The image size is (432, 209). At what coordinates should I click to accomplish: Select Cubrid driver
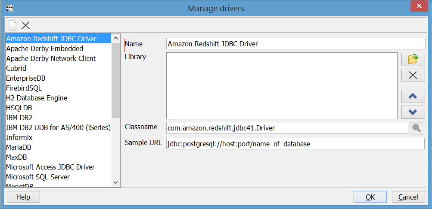[x=58, y=68]
